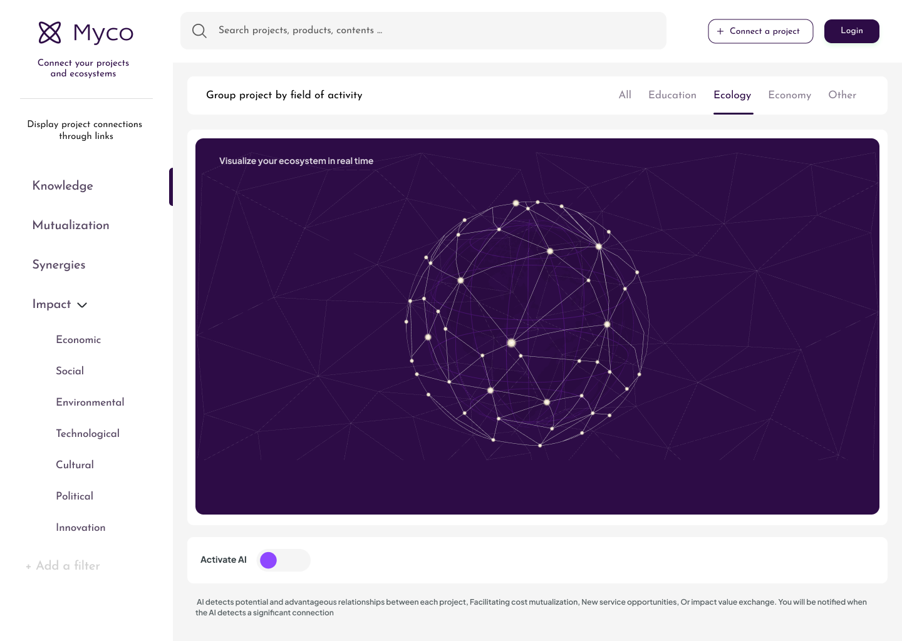The width and height of the screenshot is (902, 641).
Task: Click the Connect a project button
Action: (760, 31)
